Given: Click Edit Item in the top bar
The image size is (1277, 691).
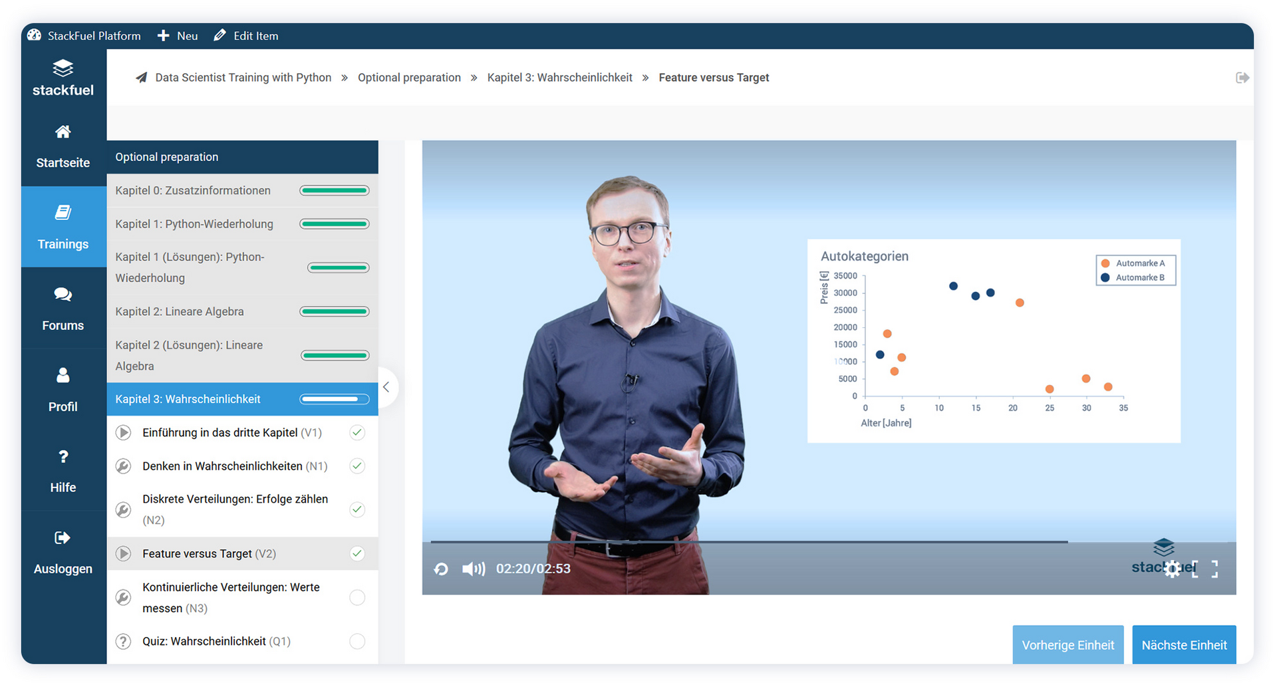Looking at the screenshot, I should tap(246, 36).
